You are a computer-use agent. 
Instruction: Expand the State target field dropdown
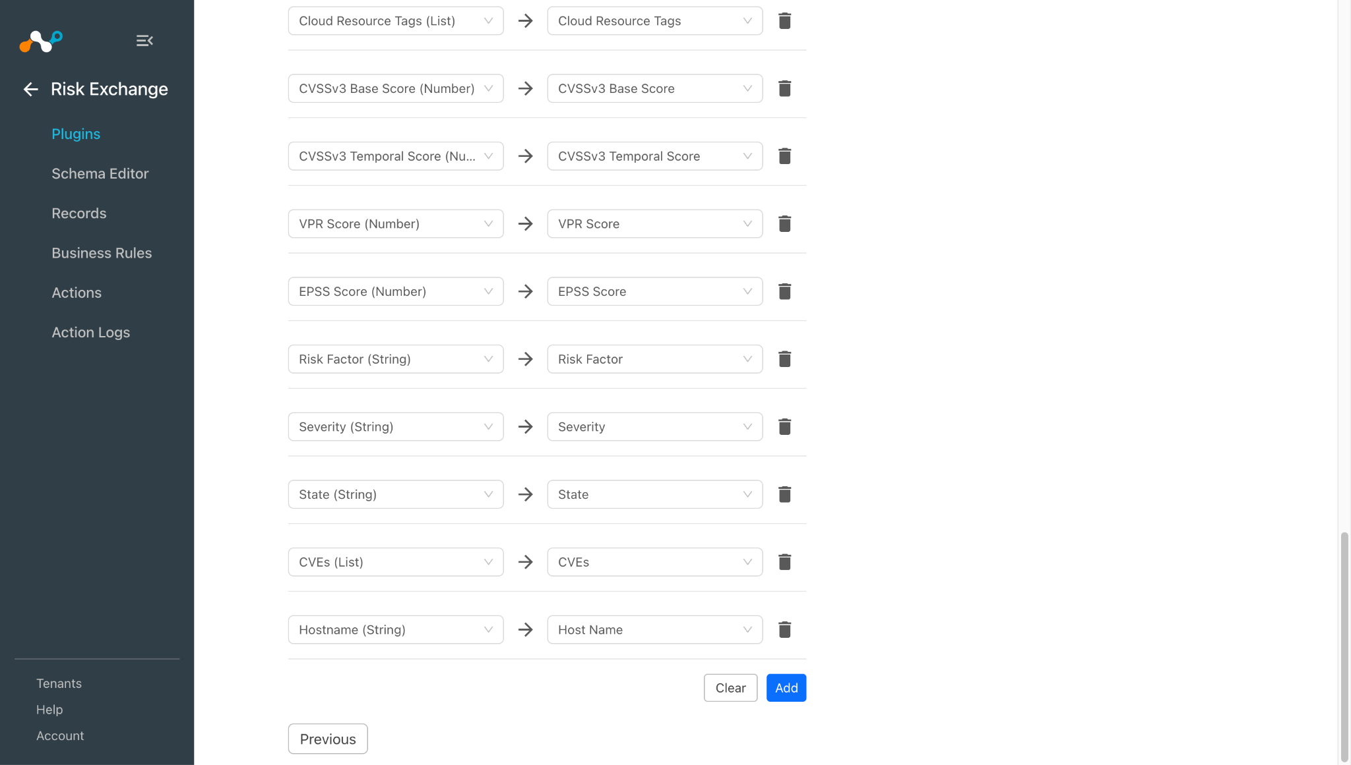point(655,494)
